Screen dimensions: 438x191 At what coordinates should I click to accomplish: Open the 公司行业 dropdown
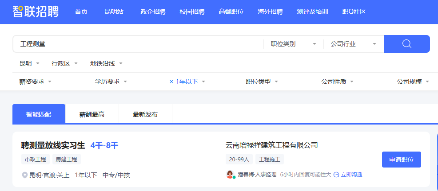click(353, 44)
